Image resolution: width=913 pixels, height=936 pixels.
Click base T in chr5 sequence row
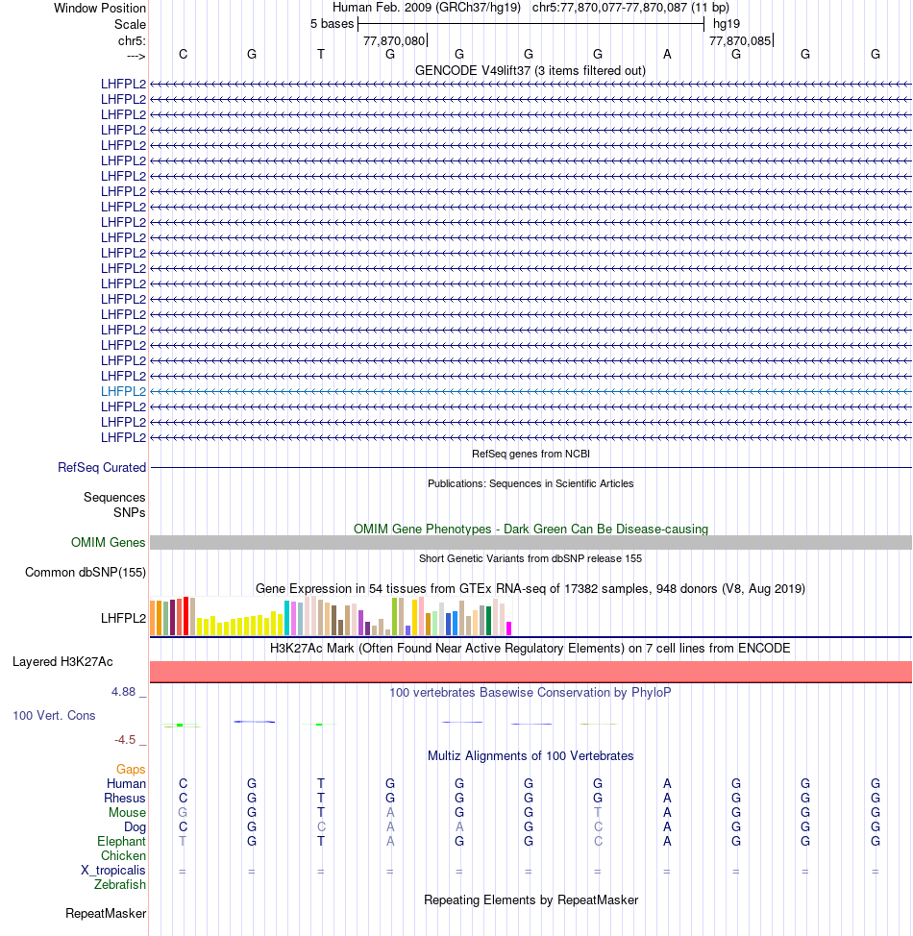pyautogui.click(x=321, y=55)
